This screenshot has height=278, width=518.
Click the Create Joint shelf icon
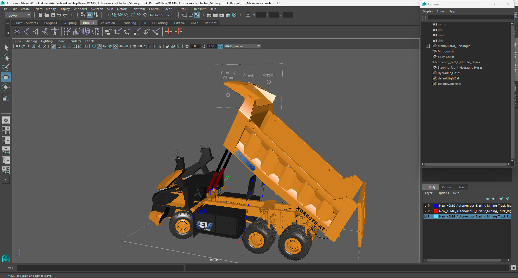[x=26, y=32]
